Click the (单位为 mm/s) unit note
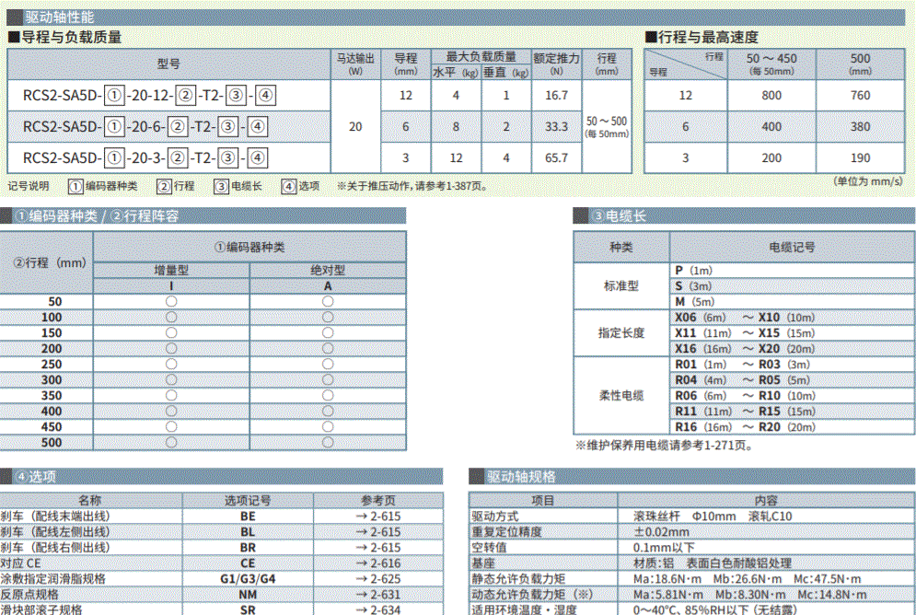916x615 pixels. (x=867, y=181)
